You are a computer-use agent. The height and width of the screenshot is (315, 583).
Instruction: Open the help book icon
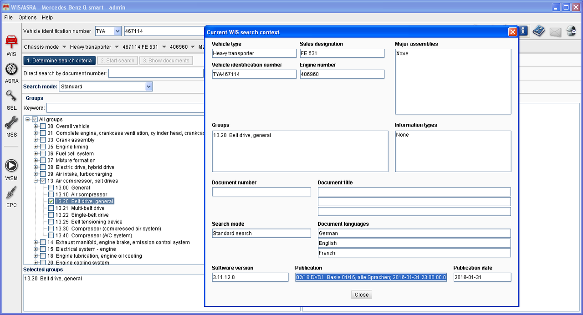539,31
